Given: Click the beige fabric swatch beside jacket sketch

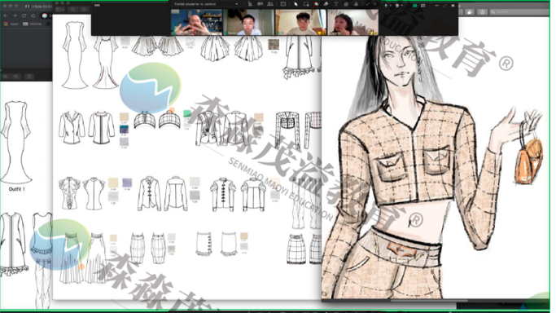Looking at the screenshot, I should [124, 117].
